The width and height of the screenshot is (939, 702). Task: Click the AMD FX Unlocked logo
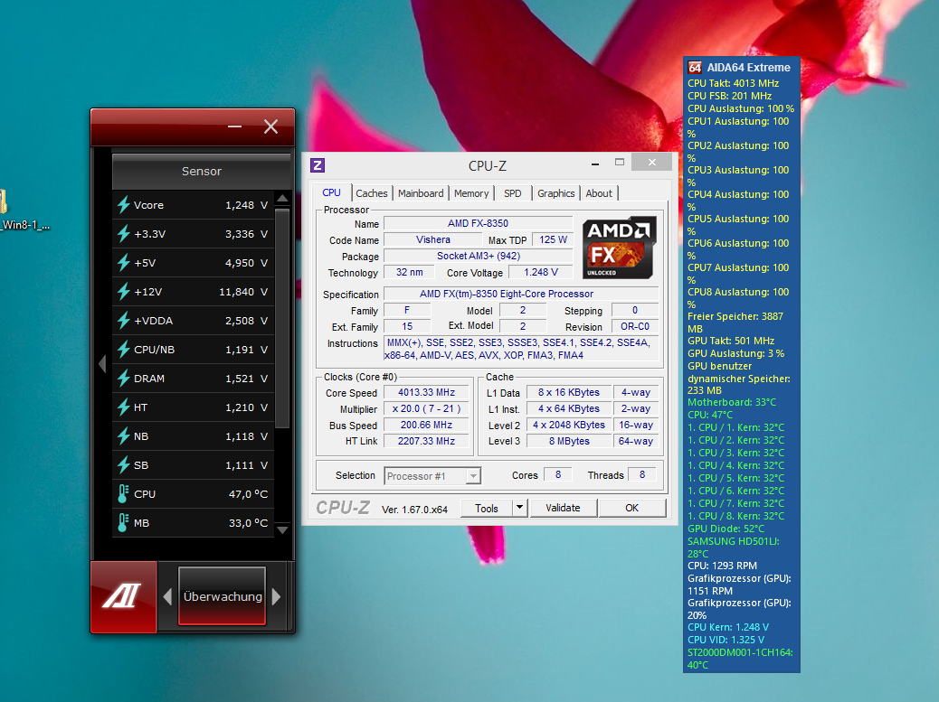[619, 247]
